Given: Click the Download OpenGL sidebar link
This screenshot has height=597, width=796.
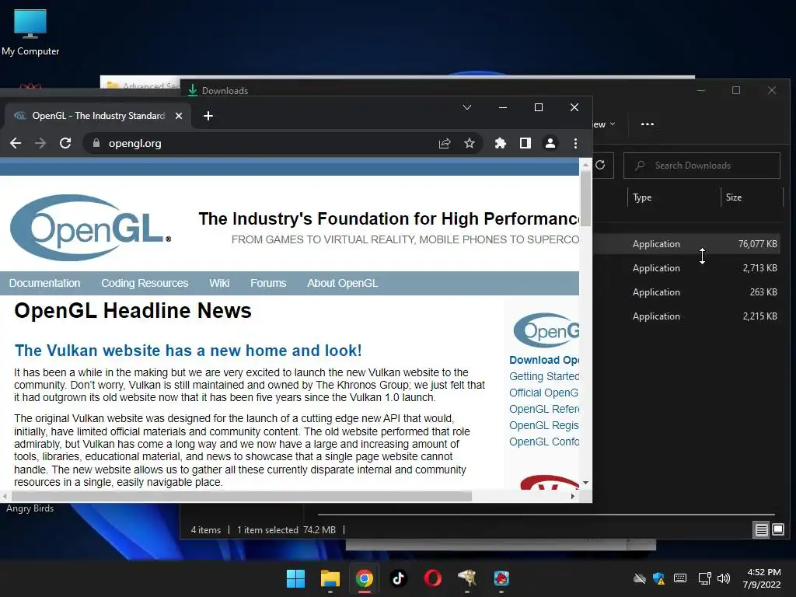Looking at the screenshot, I should click(x=544, y=360).
